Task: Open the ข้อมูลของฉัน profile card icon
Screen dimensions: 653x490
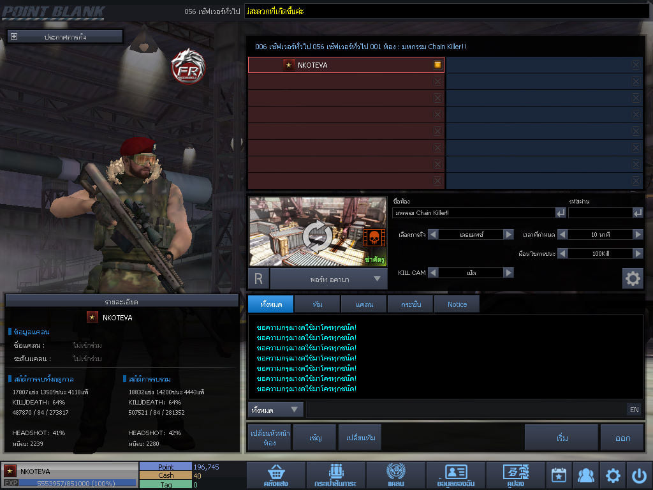Action: (x=455, y=475)
